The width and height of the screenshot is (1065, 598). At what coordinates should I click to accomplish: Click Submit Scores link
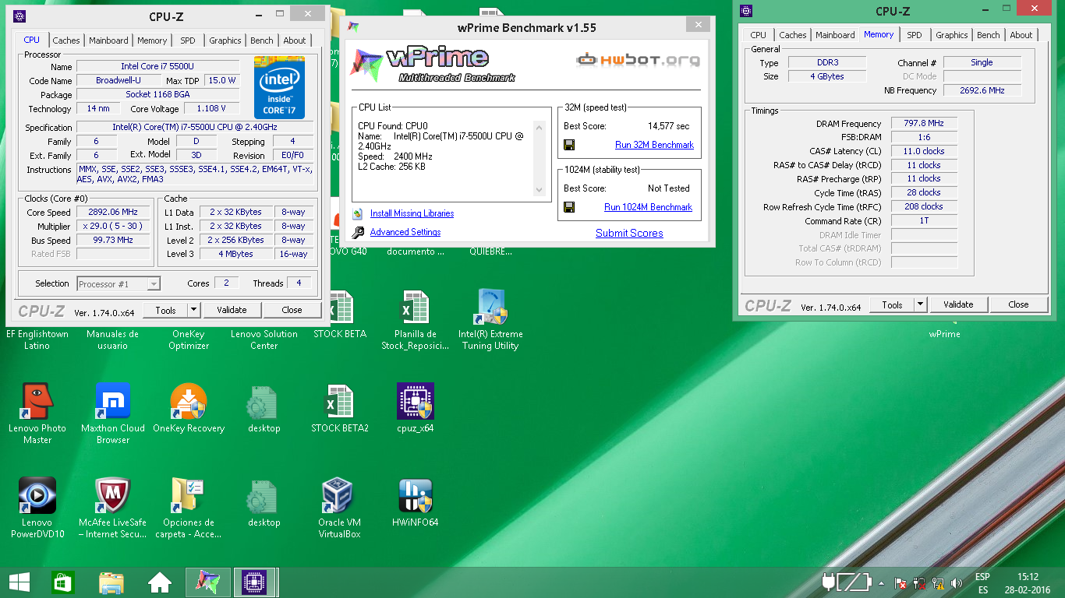[x=629, y=233]
